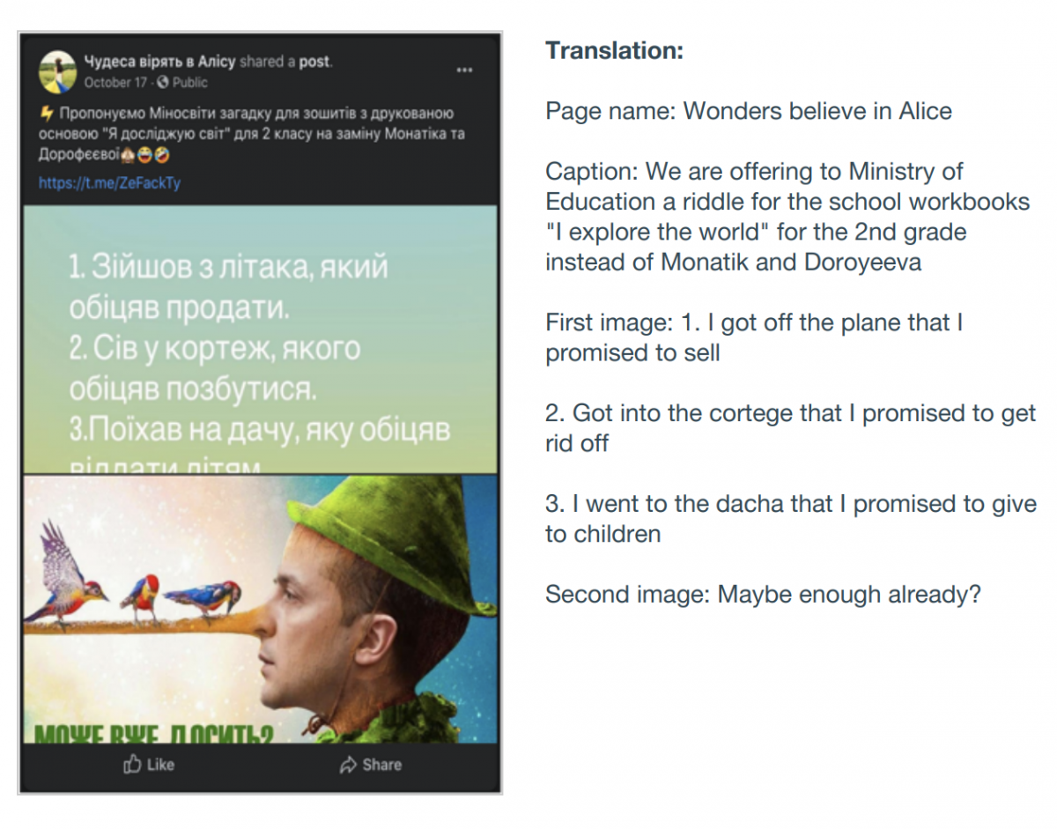1057x829 pixels.
Task: Open page name Чудеса вірять в Алісу
Action: [159, 62]
